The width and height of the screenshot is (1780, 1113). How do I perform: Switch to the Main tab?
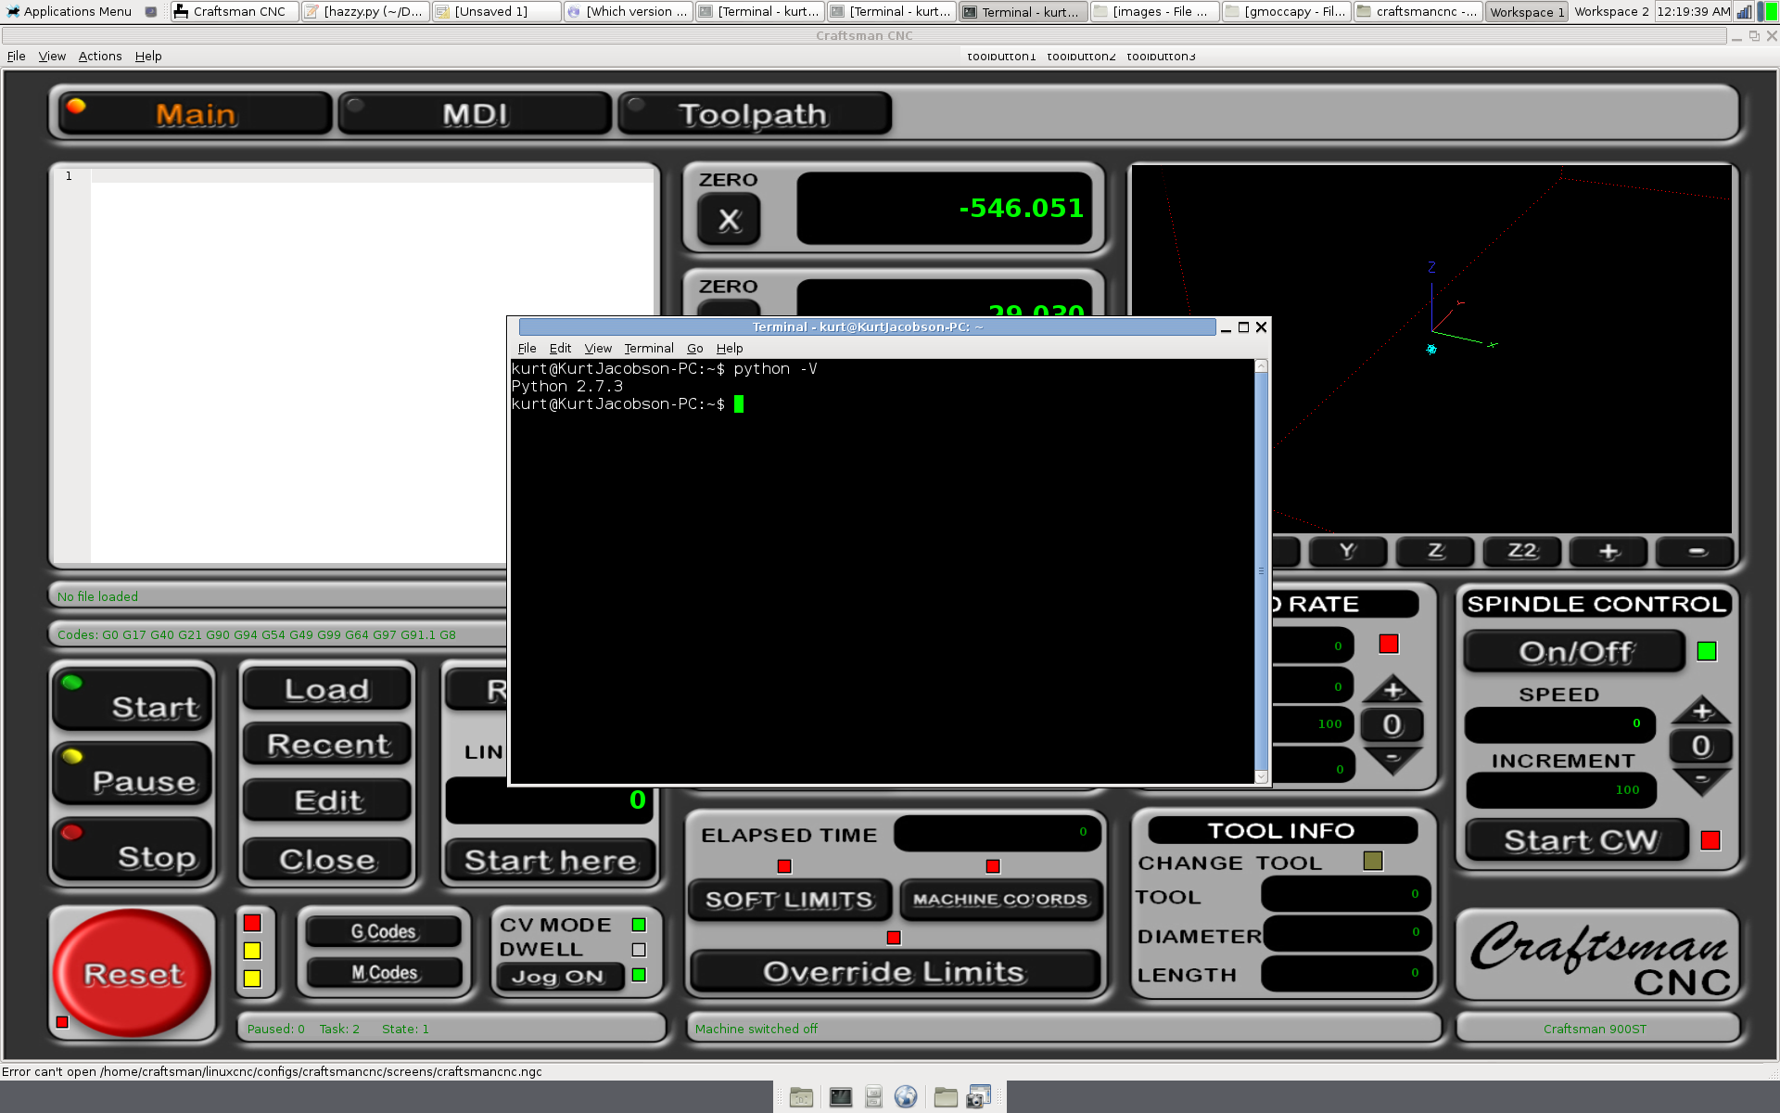tap(196, 114)
